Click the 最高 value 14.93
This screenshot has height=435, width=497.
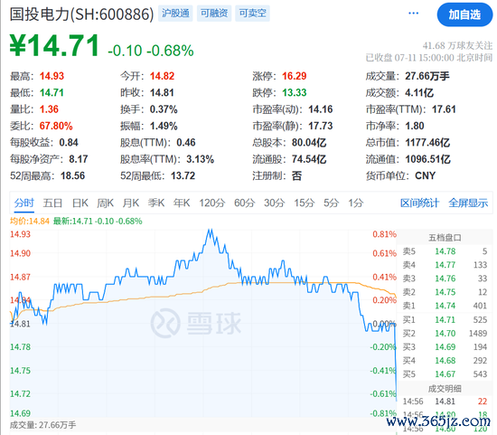coord(52,76)
